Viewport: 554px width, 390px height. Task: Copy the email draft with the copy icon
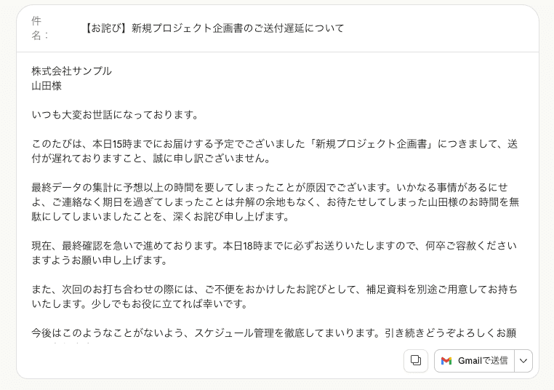[416, 360]
